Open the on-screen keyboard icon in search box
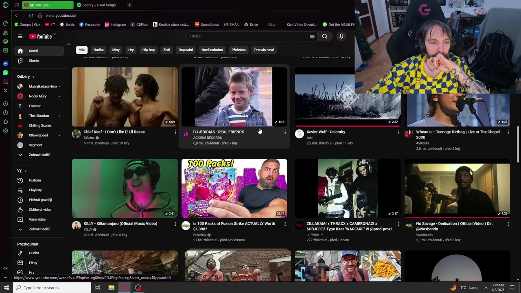 point(312,36)
